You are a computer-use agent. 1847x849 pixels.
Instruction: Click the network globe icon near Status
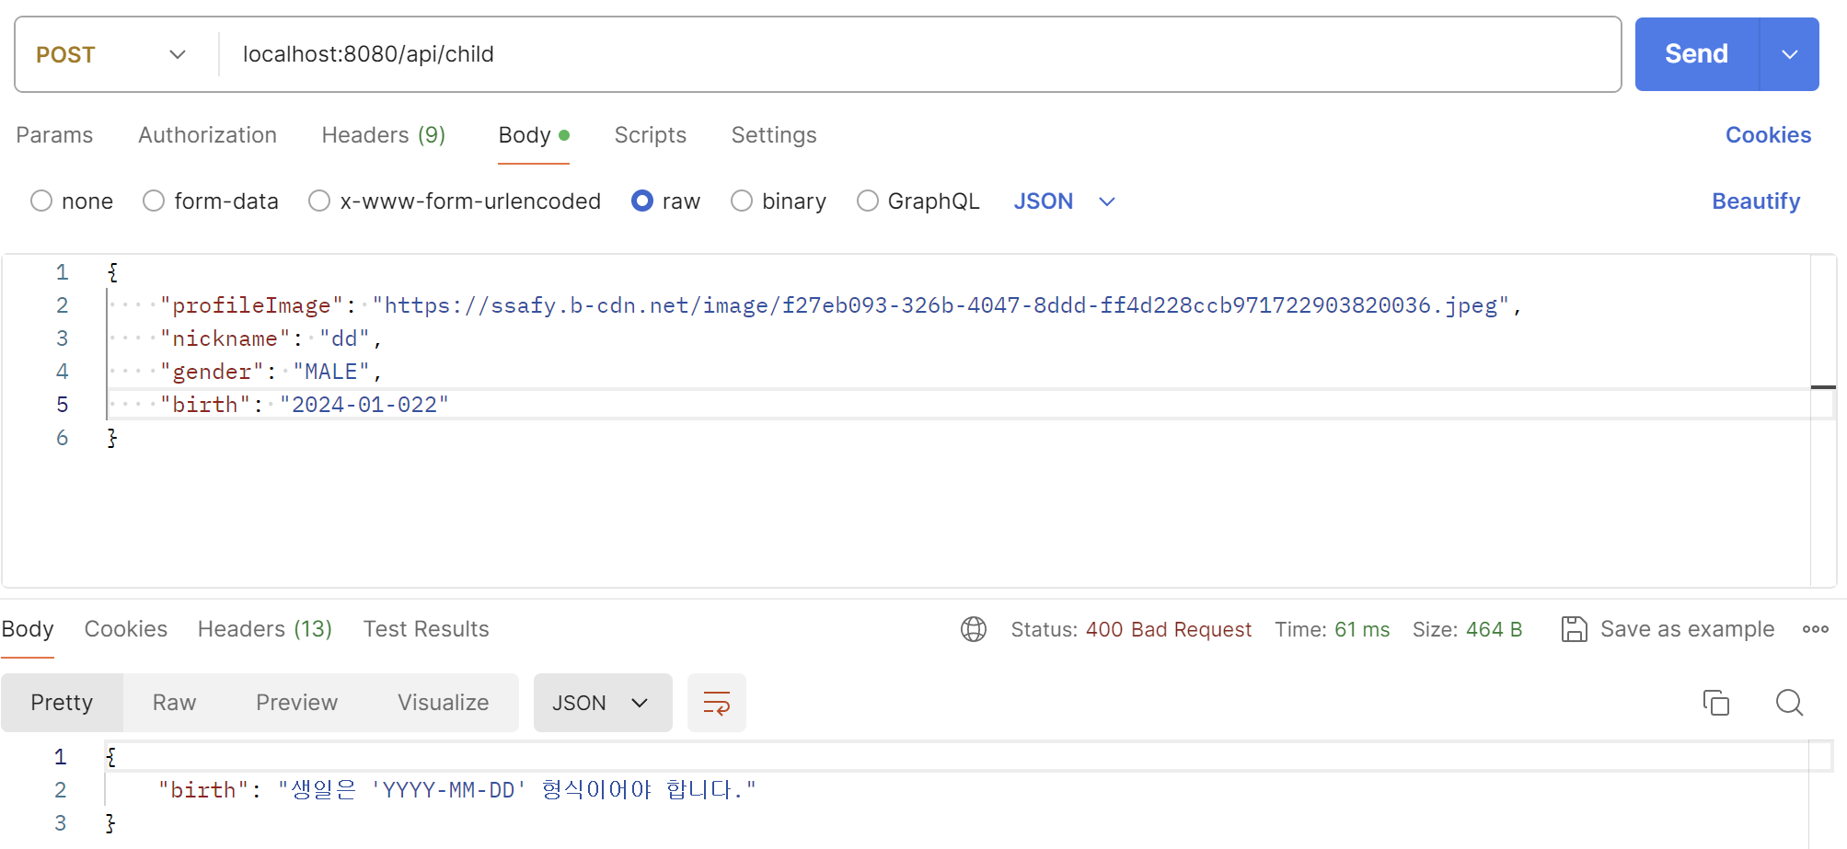click(x=973, y=629)
